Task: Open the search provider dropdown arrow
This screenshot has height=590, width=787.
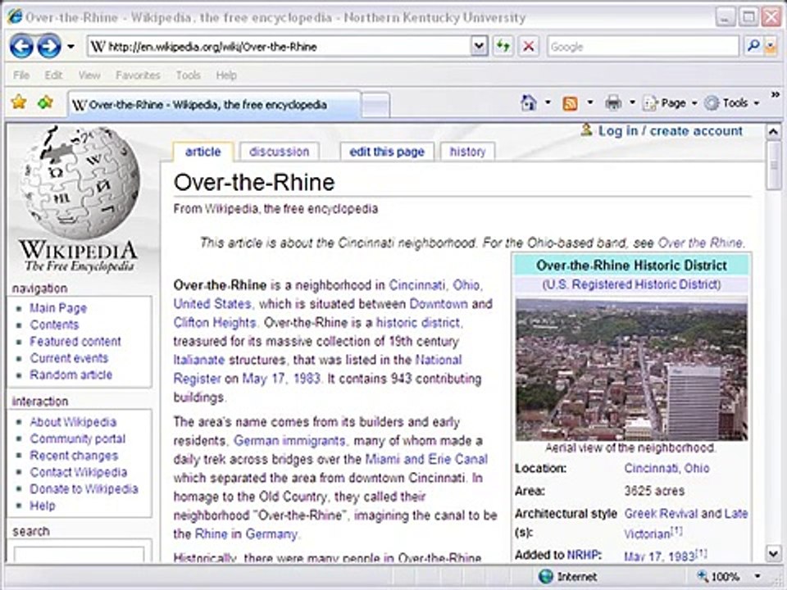Action: pos(771,47)
